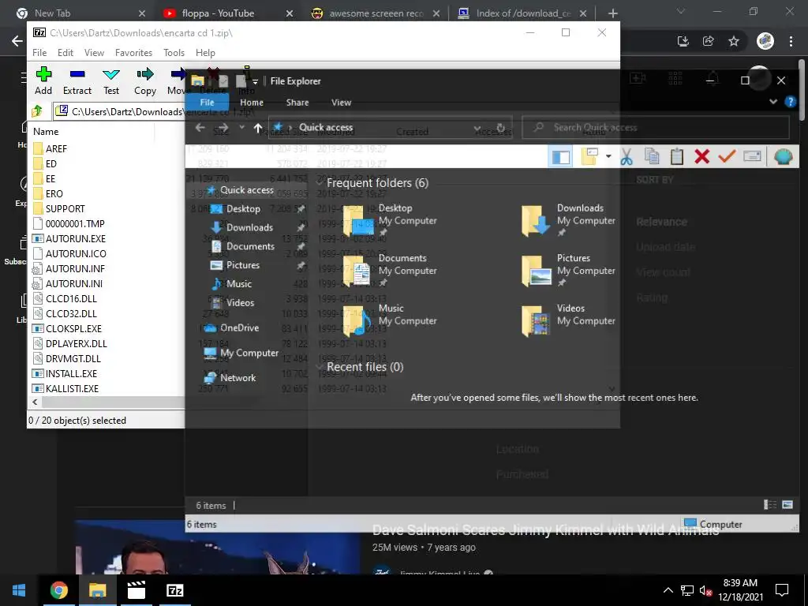Switch to the Index of /download Chrome tab
The image size is (808, 606).
[x=522, y=13]
